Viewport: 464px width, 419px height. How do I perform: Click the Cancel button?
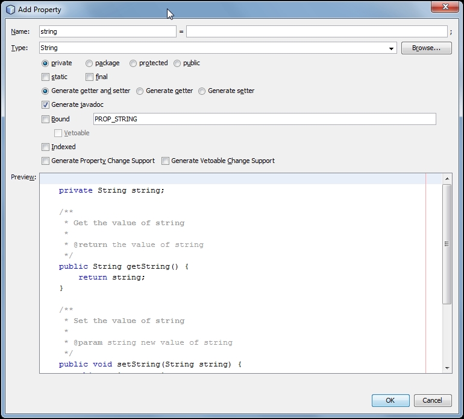pos(433,400)
